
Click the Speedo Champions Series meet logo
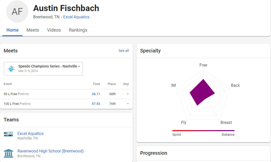[11, 69]
